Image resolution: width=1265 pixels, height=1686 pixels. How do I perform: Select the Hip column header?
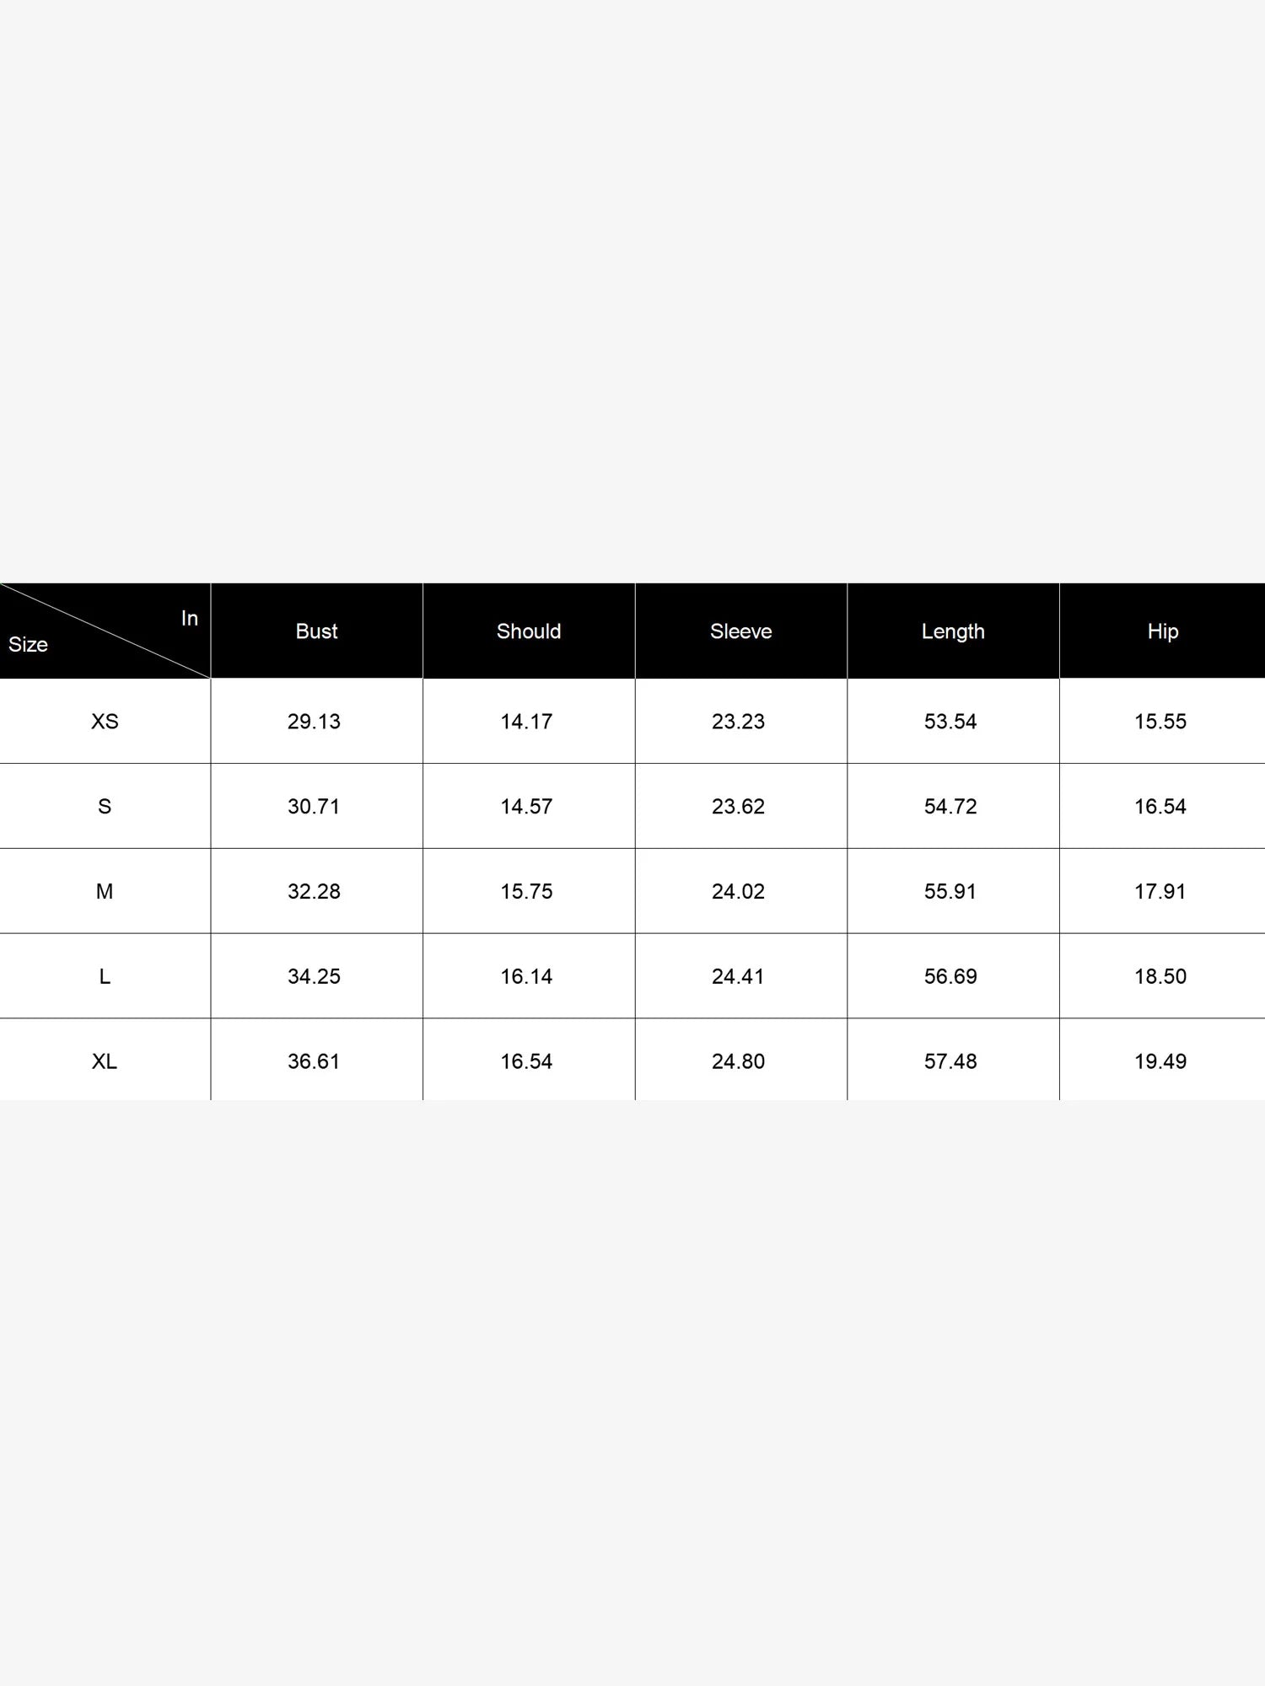coord(1162,631)
